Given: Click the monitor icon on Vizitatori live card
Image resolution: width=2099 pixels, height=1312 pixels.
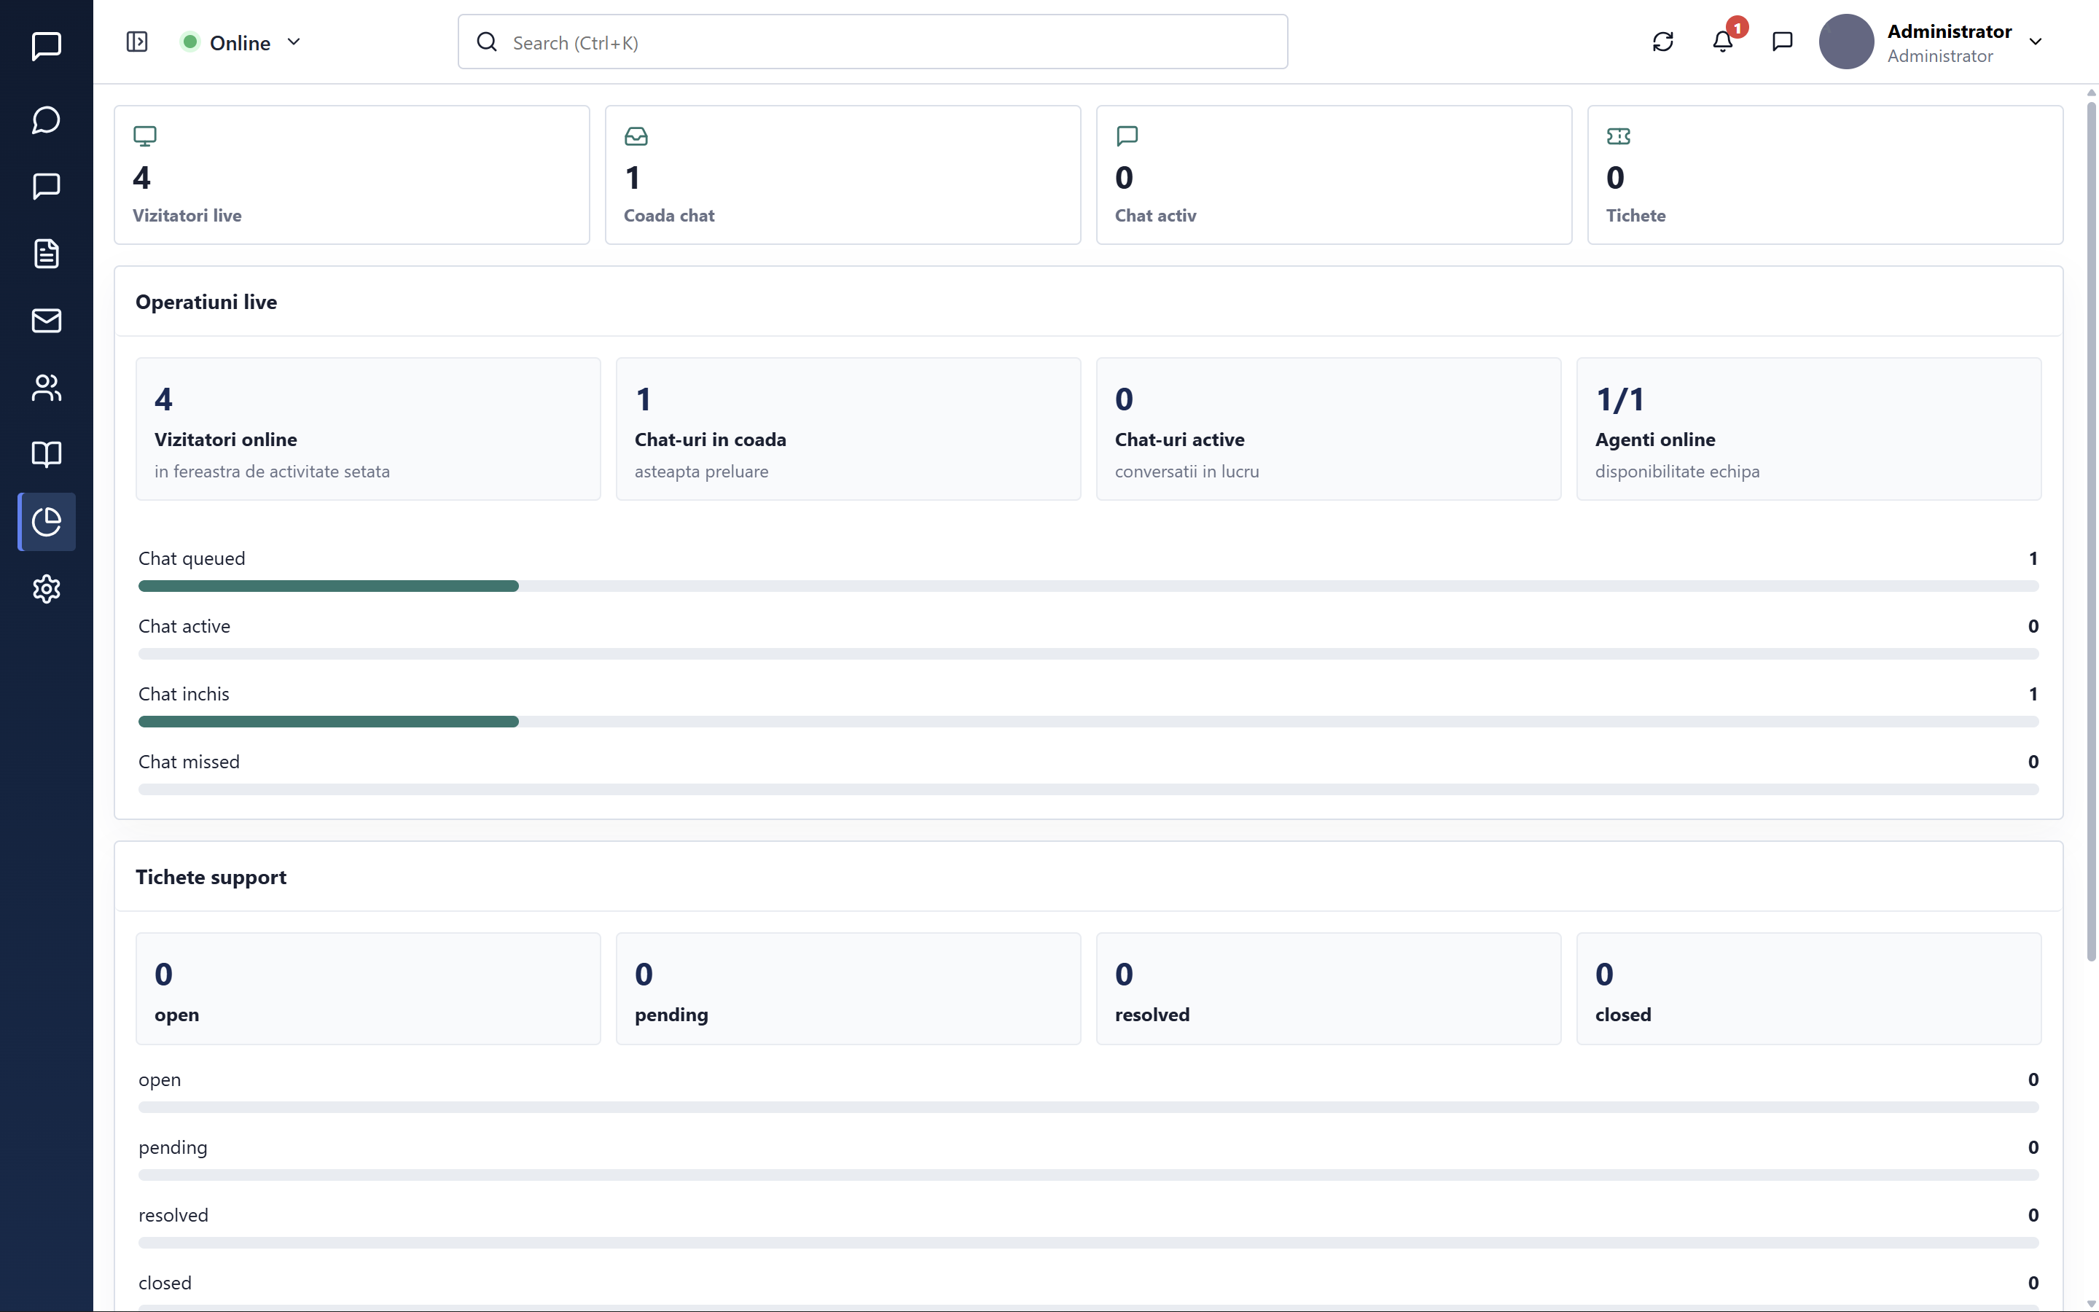Looking at the screenshot, I should coord(145,136).
